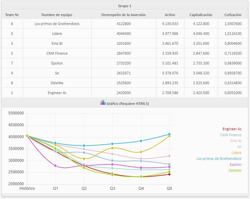Select team name Los primos de Grothendieck in table
This screenshot has height=199, width=250.
57,24
